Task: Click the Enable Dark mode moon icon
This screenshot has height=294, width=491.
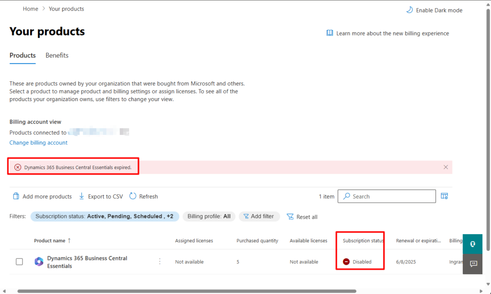Action: coord(409,10)
